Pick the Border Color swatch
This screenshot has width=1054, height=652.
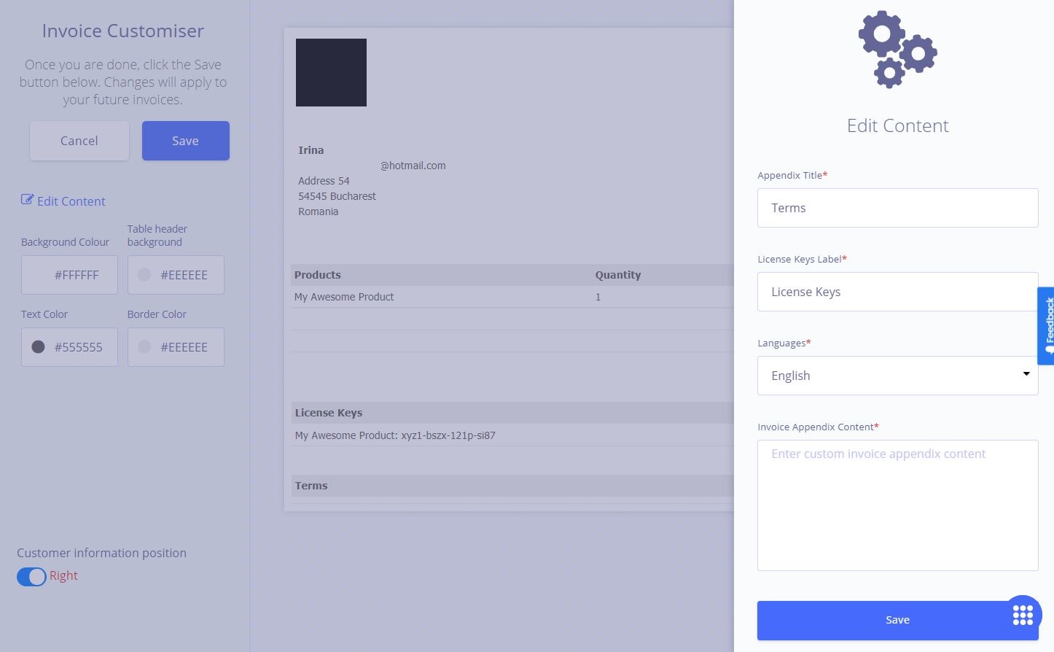coord(144,347)
